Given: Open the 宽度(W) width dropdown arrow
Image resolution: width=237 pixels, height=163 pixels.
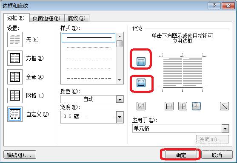Looking at the screenshot, I should [120, 117].
